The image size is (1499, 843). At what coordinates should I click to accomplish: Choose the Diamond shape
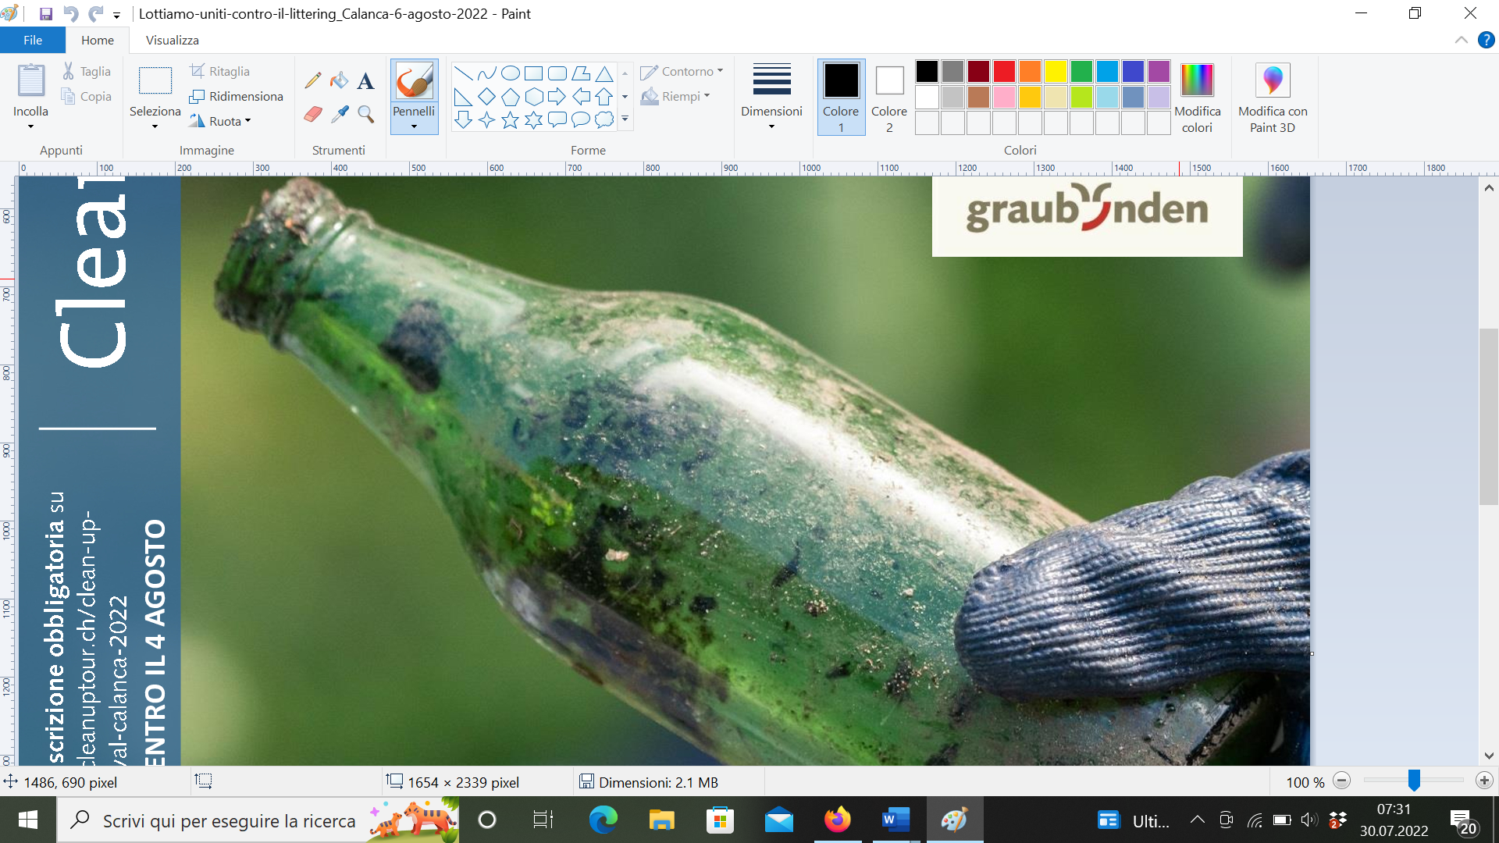tap(486, 97)
